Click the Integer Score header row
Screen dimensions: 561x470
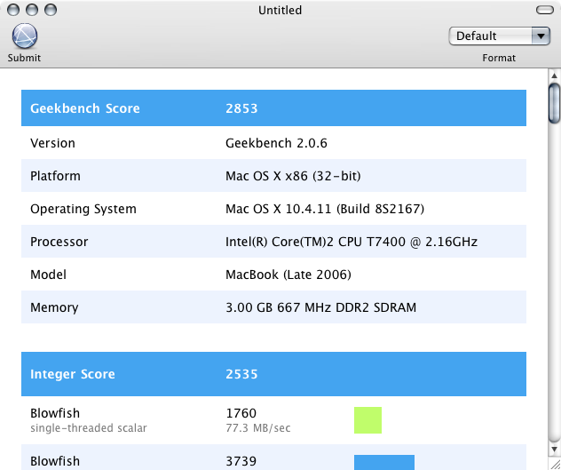click(273, 374)
